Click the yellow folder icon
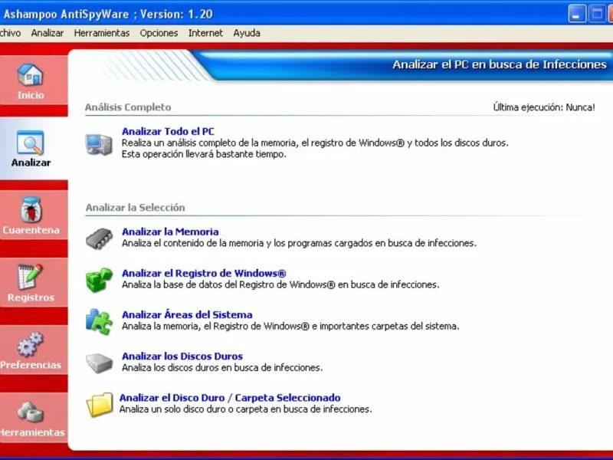613x460 pixels. [100, 405]
